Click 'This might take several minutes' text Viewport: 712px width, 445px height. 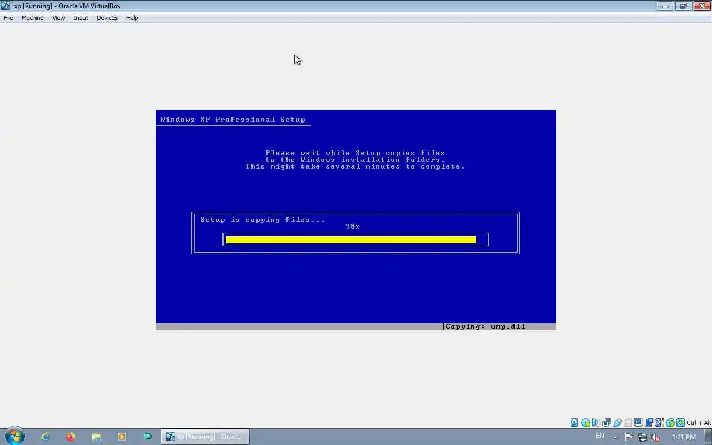point(323,166)
